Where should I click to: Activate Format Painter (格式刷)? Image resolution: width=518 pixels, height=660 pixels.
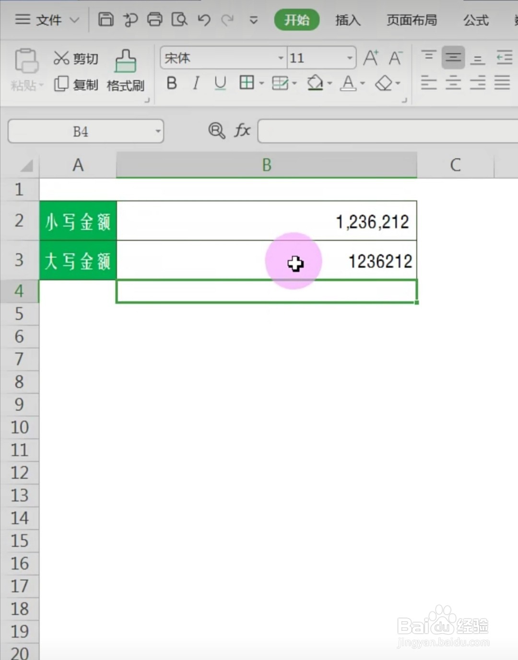pos(126,71)
